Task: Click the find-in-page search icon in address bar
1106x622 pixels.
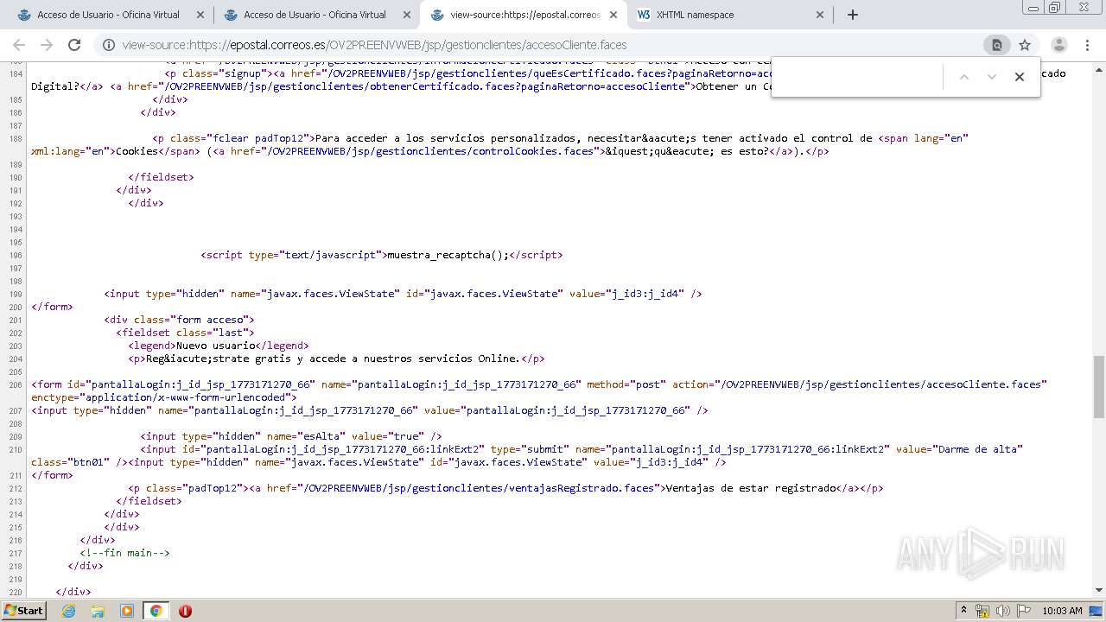Action: point(996,45)
